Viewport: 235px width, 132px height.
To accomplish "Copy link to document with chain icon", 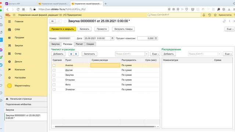I will pos(224,21).
